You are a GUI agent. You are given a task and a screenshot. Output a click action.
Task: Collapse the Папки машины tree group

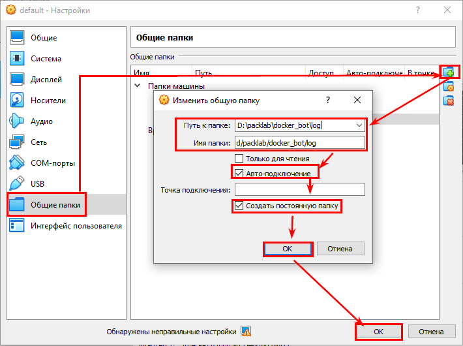click(138, 86)
